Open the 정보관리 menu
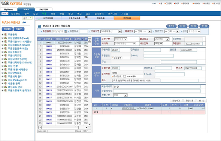 pos(16,13)
